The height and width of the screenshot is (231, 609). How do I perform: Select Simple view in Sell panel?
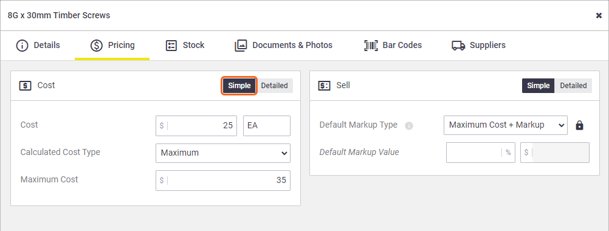538,86
